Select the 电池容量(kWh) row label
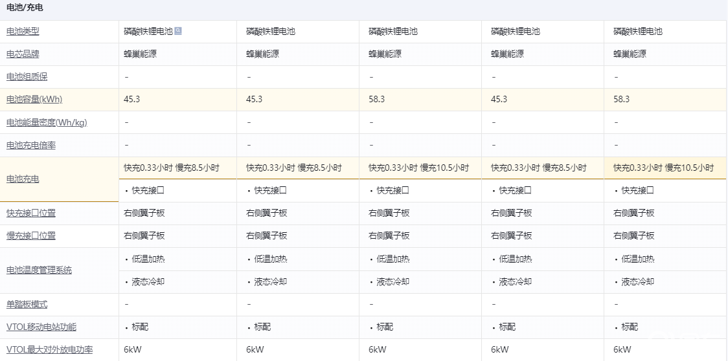 tap(34, 100)
